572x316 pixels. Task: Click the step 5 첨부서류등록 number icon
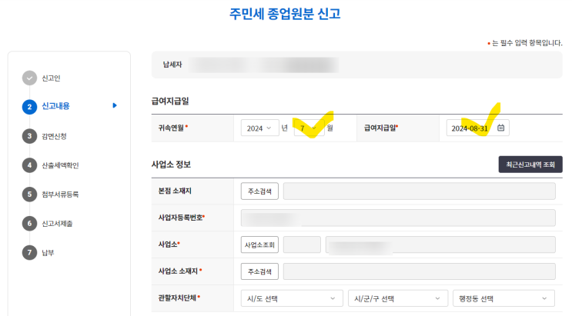coord(29,195)
